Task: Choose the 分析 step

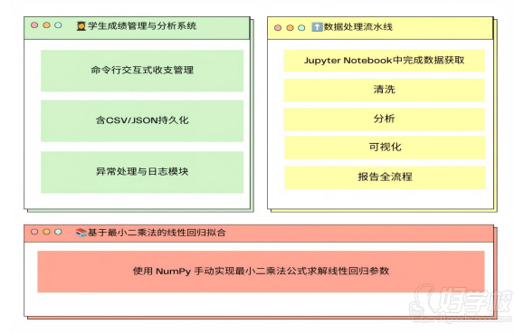Action: tap(385, 119)
